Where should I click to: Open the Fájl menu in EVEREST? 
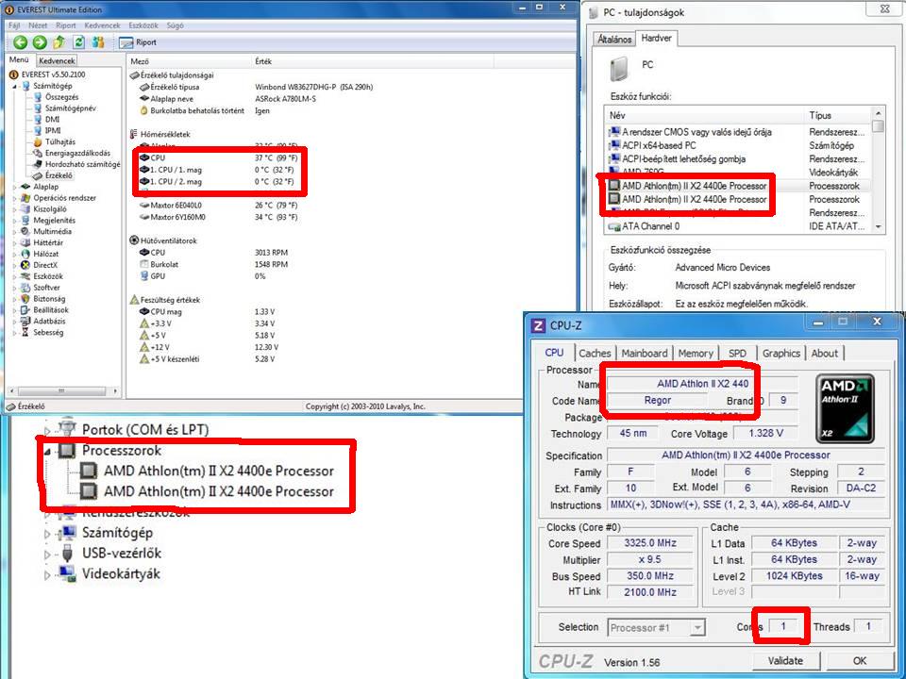[14, 25]
